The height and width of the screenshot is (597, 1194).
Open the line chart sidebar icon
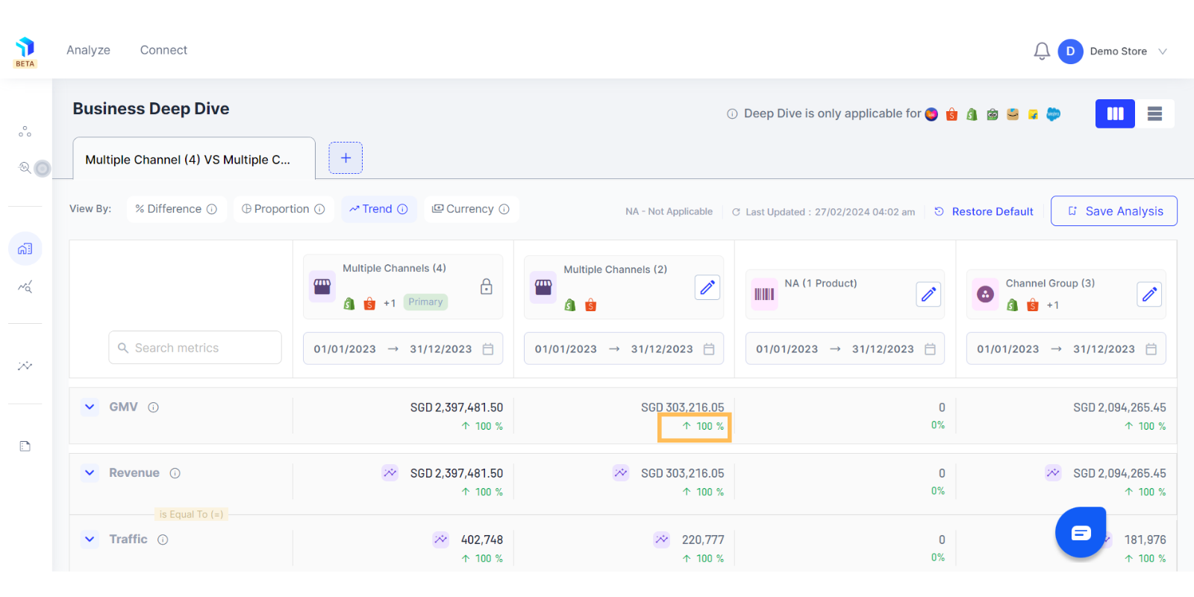(x=25, y=366)
